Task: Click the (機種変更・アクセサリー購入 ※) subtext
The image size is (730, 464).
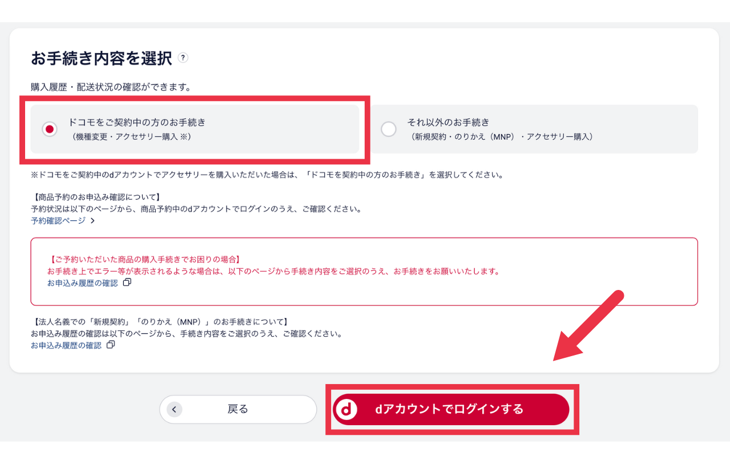Action: click(131, 137)
